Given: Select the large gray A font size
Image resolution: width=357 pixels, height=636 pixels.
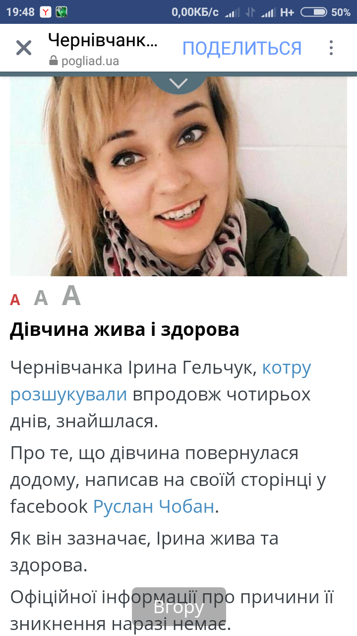Looking at the screenshot, I should tap(71, 295).
